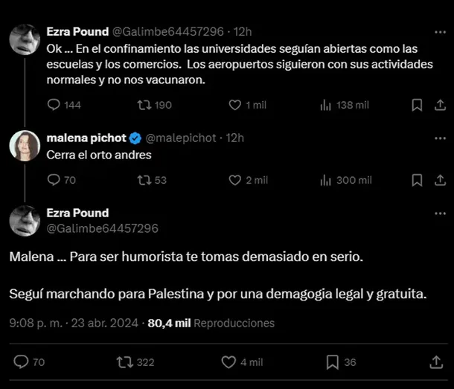
Task: Like malena pichot's tweet
Action: click(x=235, y=179)
